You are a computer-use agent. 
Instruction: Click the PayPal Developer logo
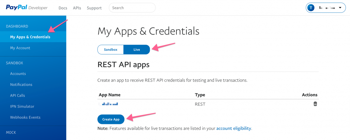tap(27, 8)
